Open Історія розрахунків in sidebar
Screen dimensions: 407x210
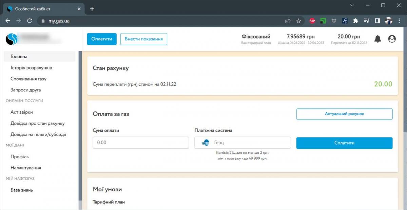click(31, 68)
